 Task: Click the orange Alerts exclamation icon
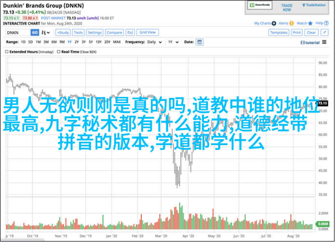point(292,23)
